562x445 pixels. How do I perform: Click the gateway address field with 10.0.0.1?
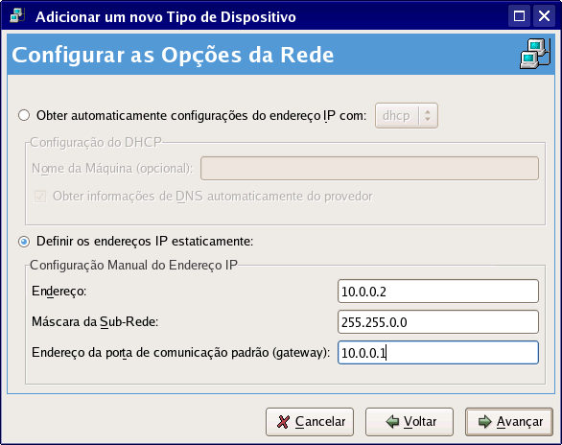tap(438, 353)
